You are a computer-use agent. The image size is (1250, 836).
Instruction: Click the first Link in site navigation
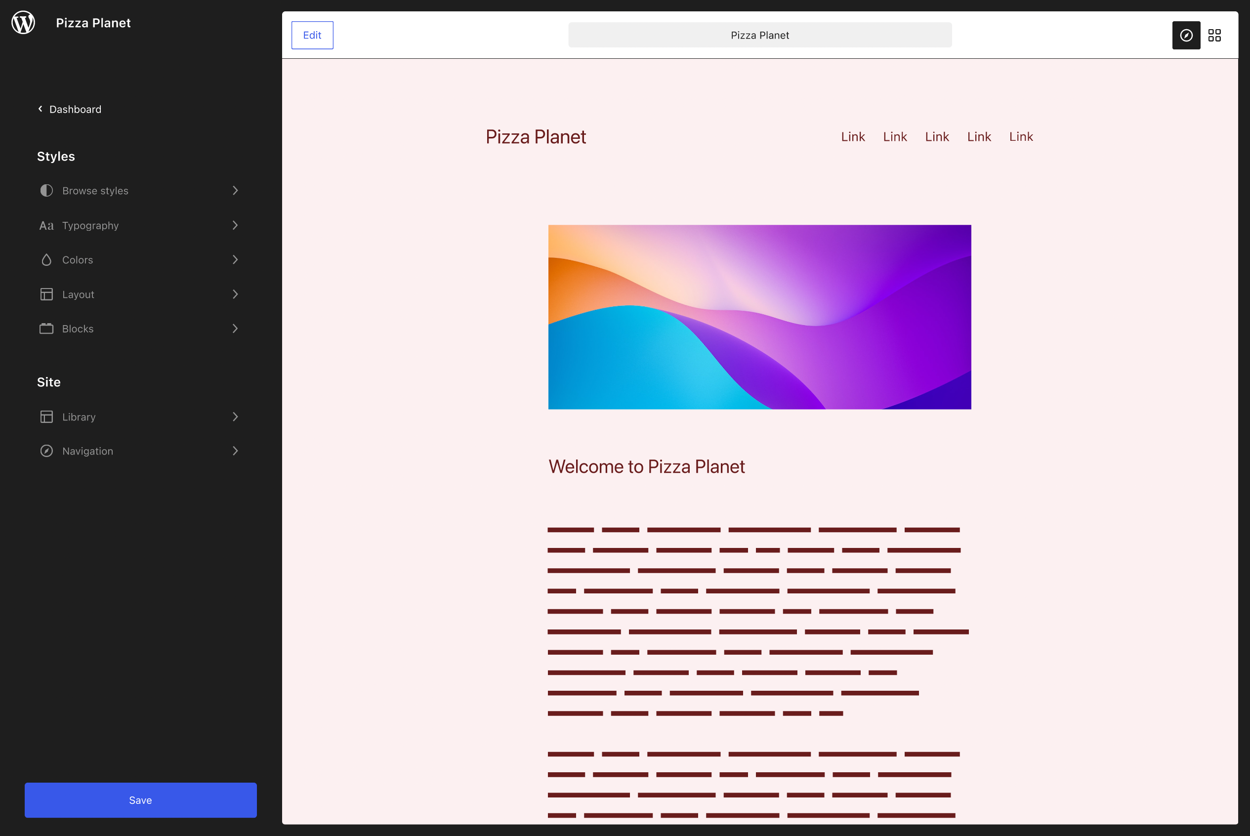(853, 136)
